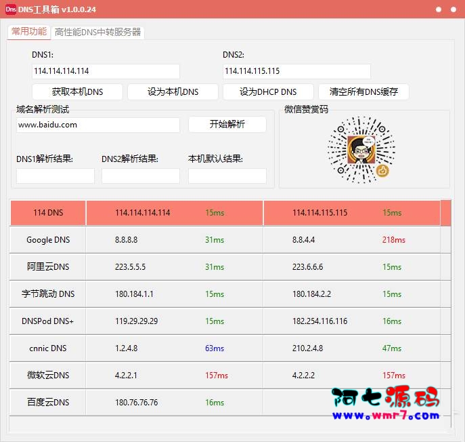The width and height of the screenshot is (465, 442).
Task: Focus the DNS1 address input field
Action: (x=106, y=71)
